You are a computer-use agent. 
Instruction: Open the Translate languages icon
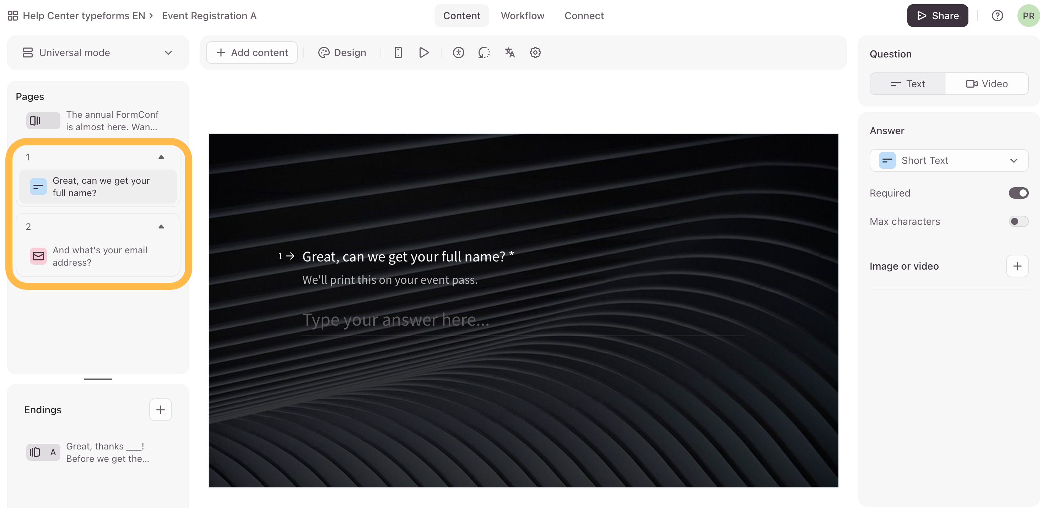click(x=509, y=53)
